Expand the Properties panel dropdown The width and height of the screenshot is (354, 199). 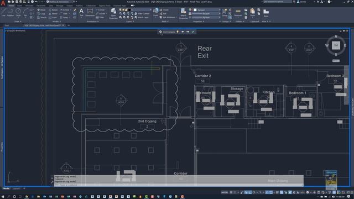tap(199, 22)
